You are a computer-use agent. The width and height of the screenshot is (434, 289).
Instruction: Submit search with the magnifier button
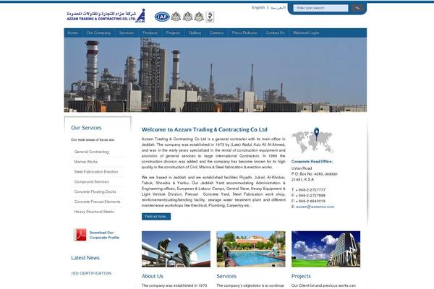pos(357,8)
